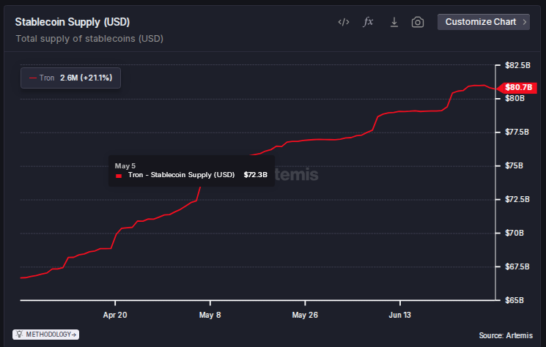Take a chart screenshot with camera icon

418,22
